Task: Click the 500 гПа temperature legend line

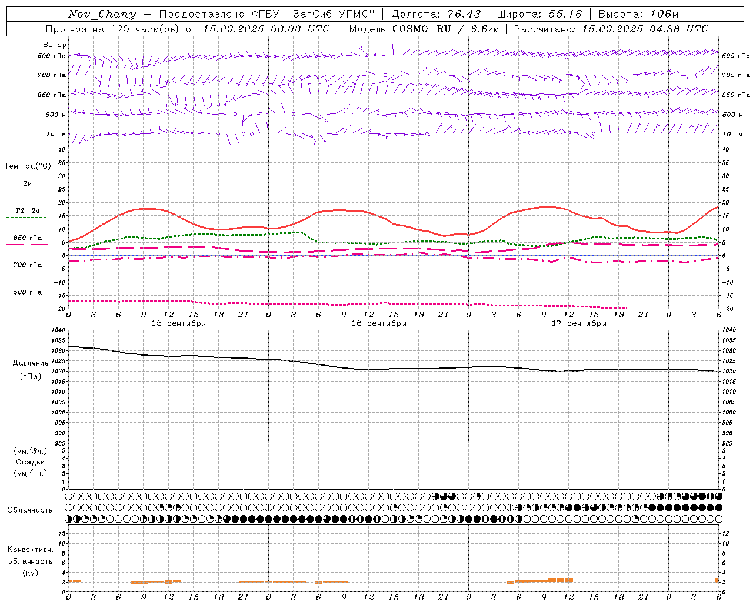Action: (27, 299)
